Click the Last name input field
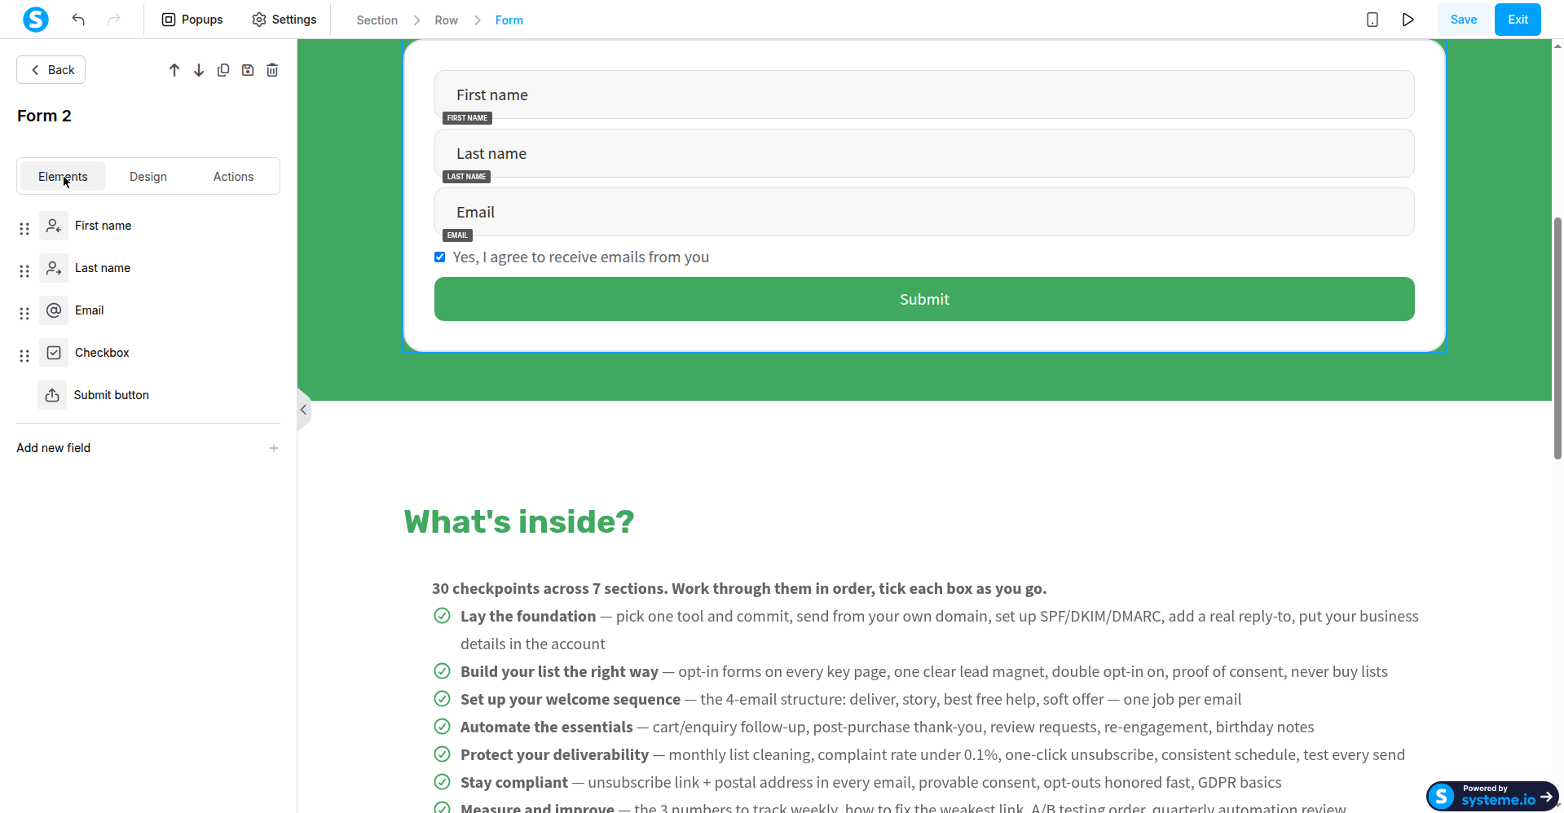Screen dimensions: 1564x813 [x=924, y=153]
